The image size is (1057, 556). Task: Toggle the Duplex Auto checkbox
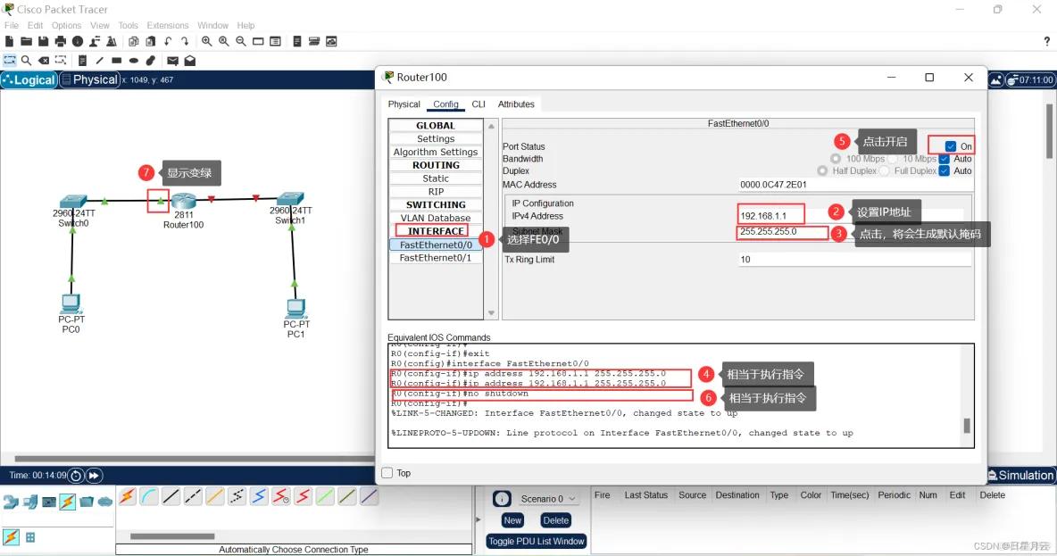coord(945,171)
